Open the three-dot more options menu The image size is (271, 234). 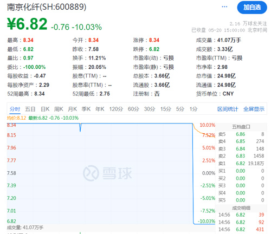pos(224,7)
